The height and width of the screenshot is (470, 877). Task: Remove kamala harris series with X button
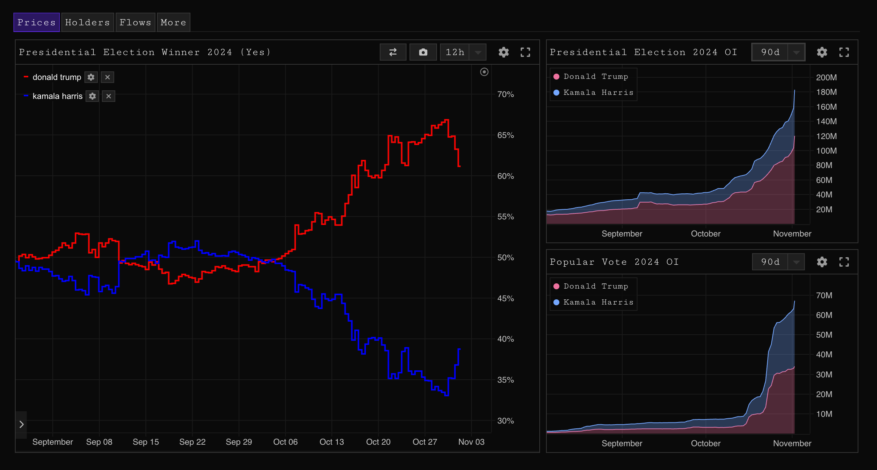[109, 96]
